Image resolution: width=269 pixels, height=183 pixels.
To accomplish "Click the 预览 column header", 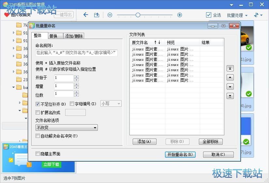I will (183, 43).
